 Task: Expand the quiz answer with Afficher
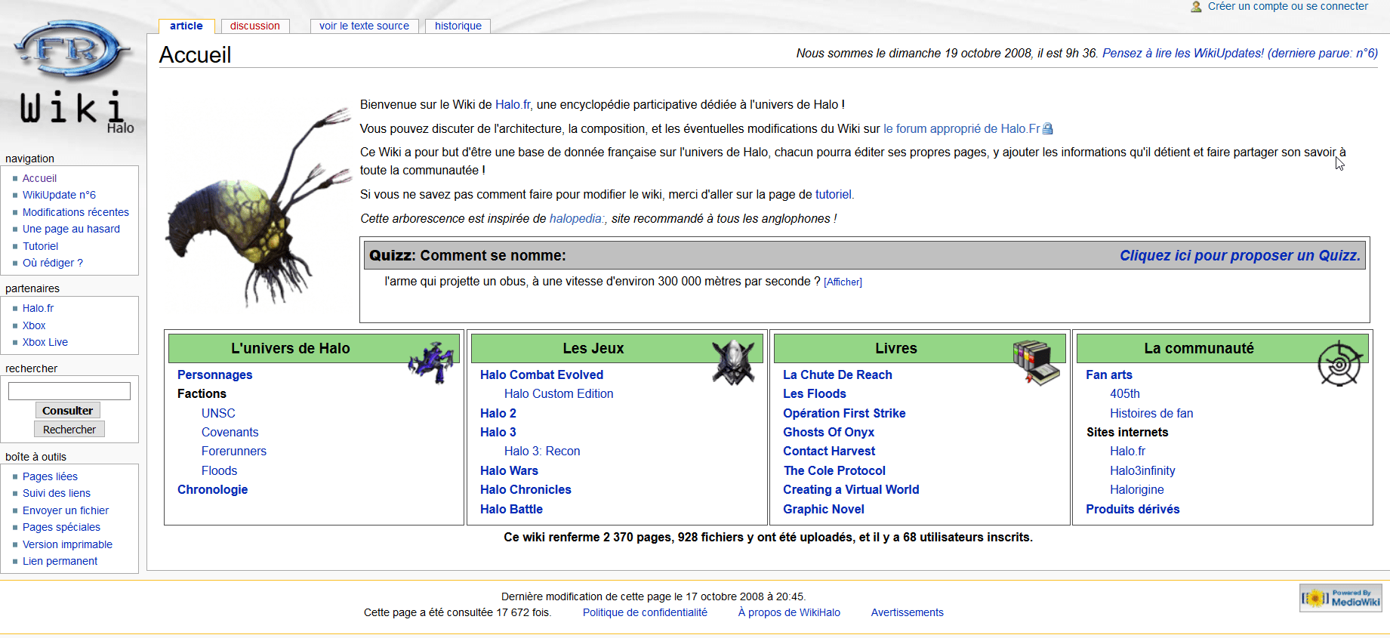tap(843, 282)
